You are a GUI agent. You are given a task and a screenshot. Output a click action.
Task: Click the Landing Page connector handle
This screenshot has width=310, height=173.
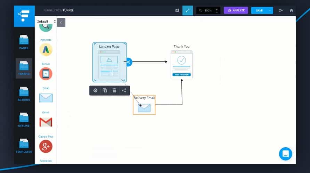pos(129,62)
